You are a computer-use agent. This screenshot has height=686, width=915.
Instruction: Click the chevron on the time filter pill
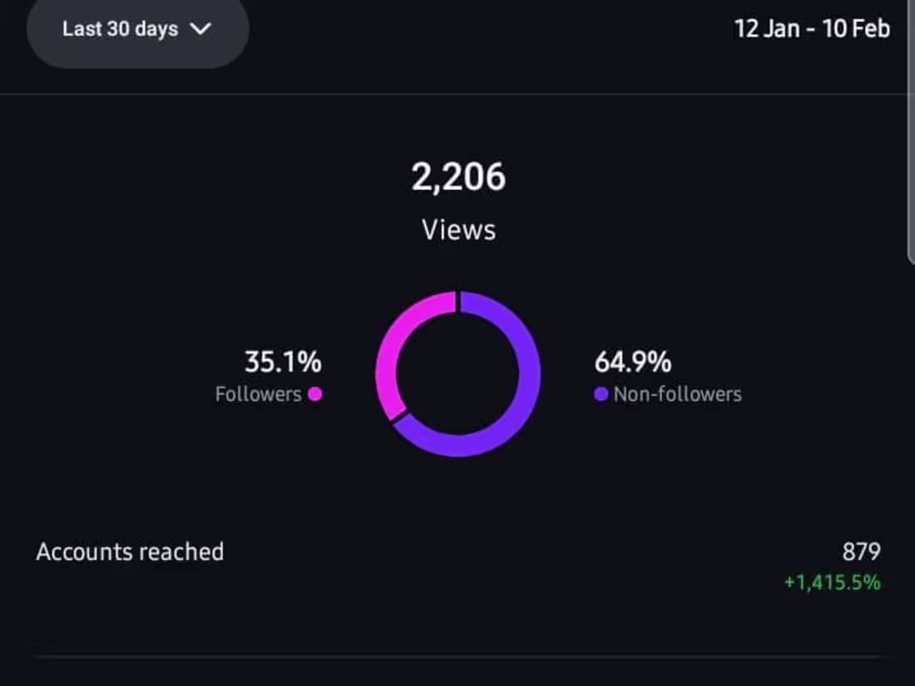point(200,29)
